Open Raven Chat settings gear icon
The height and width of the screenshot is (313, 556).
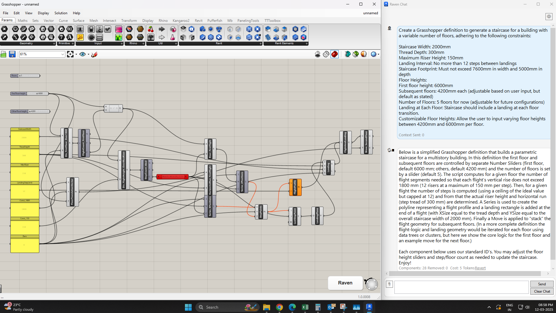pyautogui.click(x=549, y=17)
